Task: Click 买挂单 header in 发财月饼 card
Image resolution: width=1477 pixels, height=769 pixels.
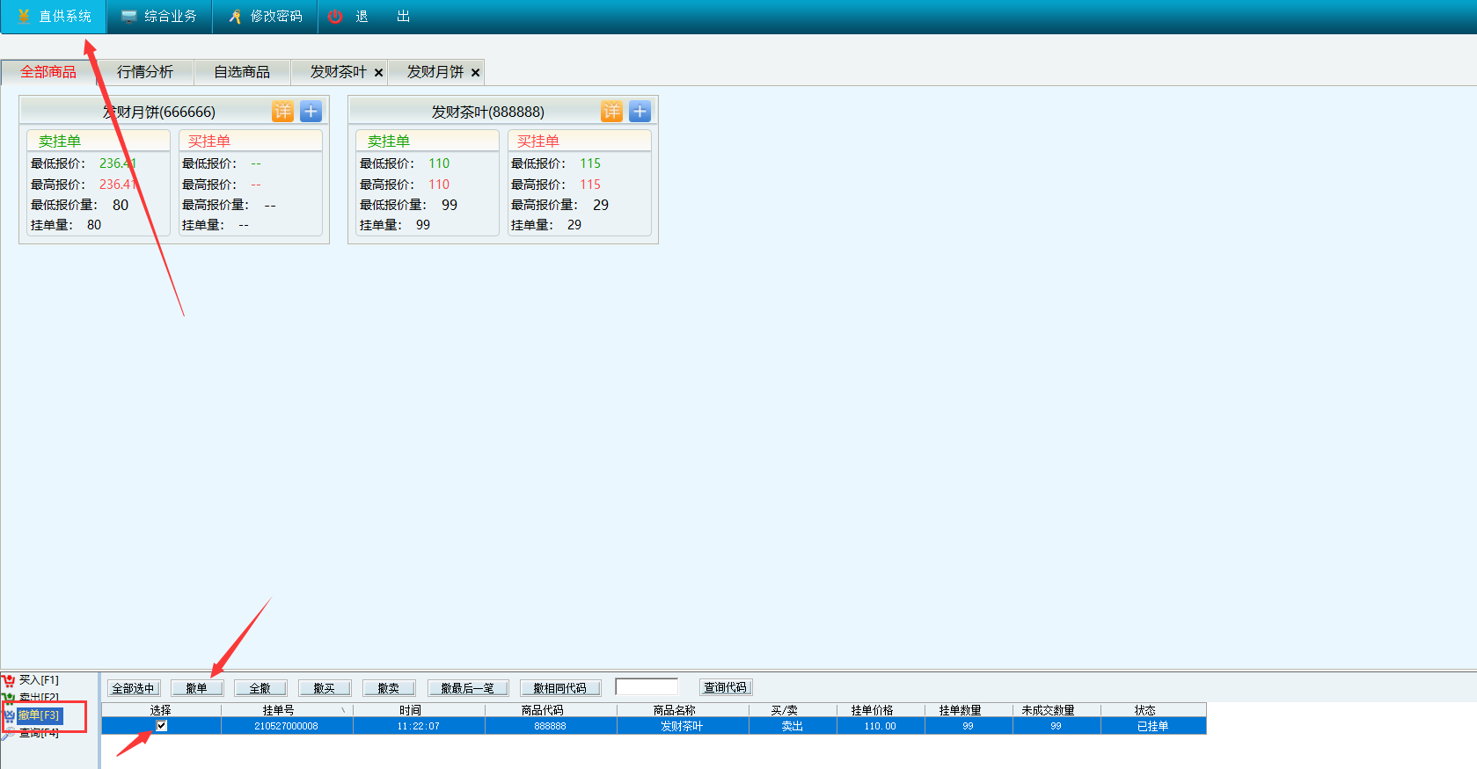Action: pos(209,141)
